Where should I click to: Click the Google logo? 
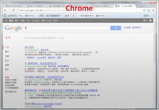pyautogui.click(x=13, y=28)
